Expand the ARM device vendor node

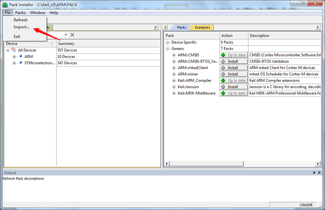14,57
